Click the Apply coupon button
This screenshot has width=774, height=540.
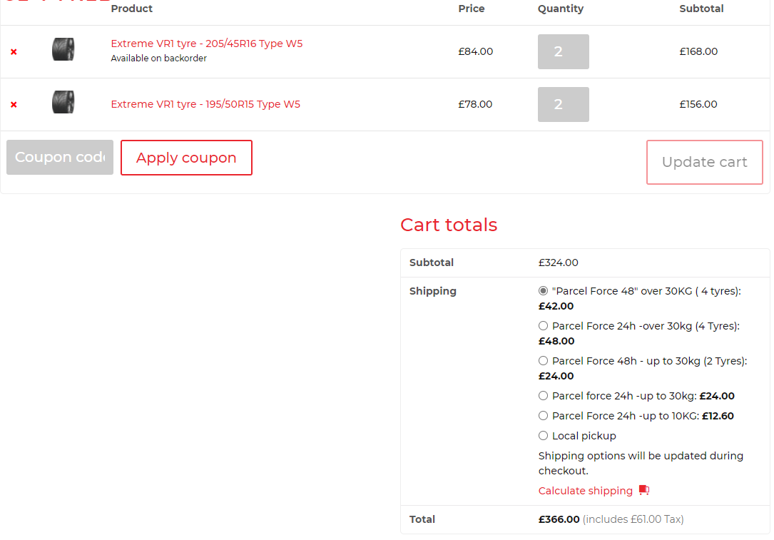tap(187, 158)
